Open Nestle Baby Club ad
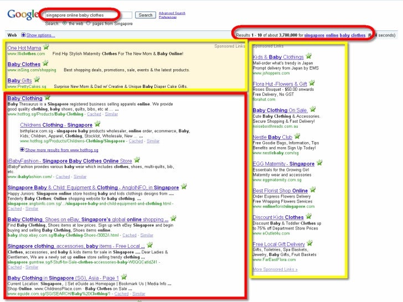Image resolution: width=403 pixels, height=302 pixels. pyautogui.click(x=272, y=137)
